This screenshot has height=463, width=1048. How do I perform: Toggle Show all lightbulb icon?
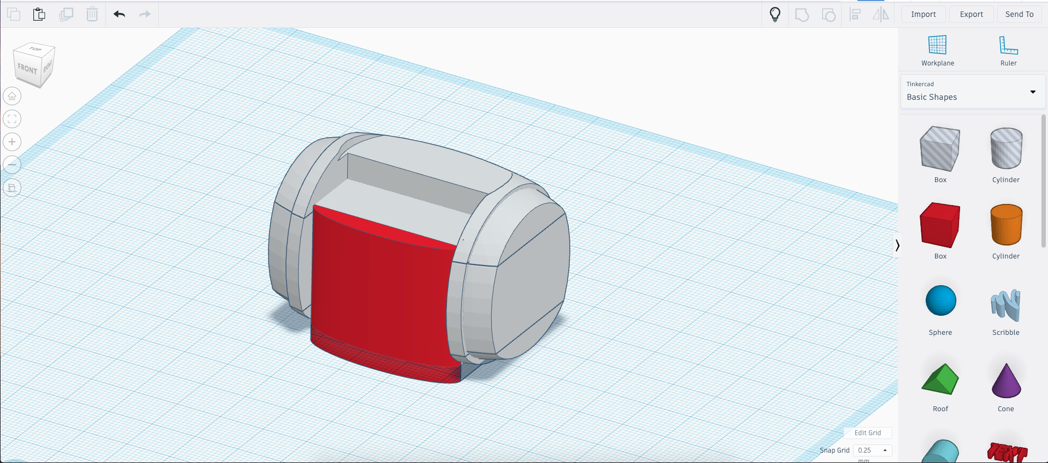coord(775,14)
